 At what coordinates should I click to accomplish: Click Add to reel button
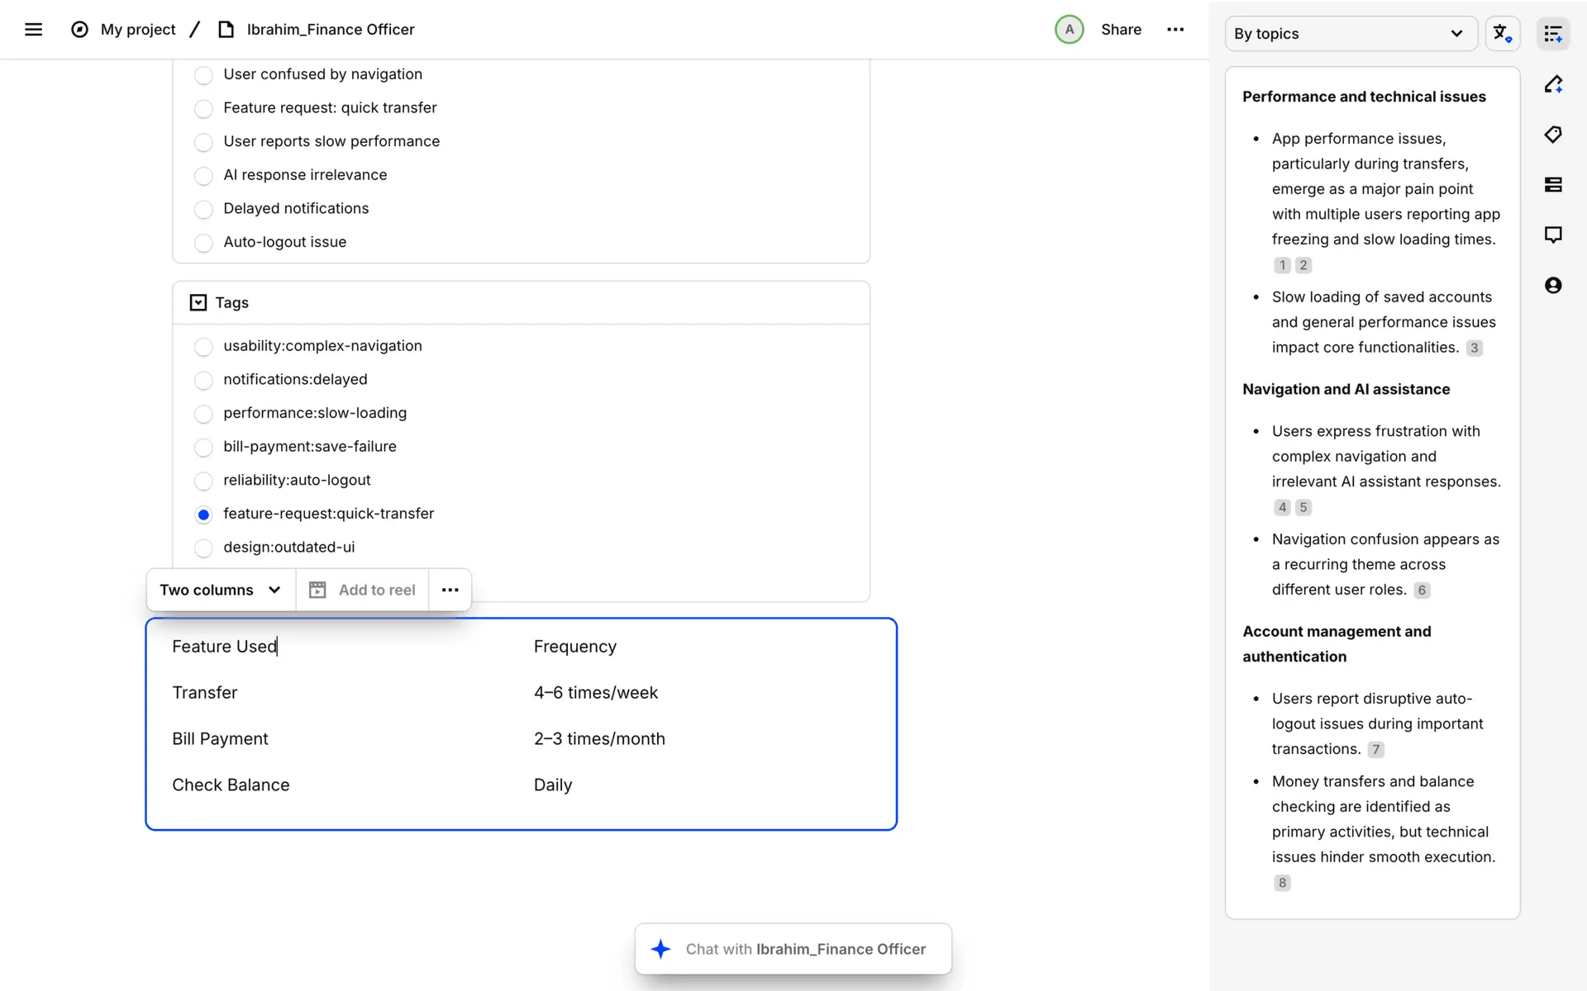click(x=362, y=590)
